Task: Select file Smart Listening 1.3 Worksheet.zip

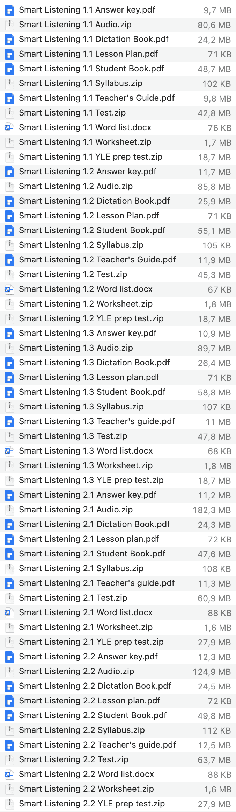Action: tap(118, 466)
